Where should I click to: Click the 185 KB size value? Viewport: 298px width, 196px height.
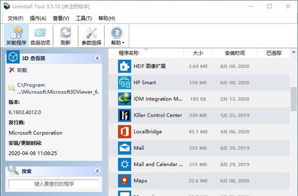click(x=198, y=99)
